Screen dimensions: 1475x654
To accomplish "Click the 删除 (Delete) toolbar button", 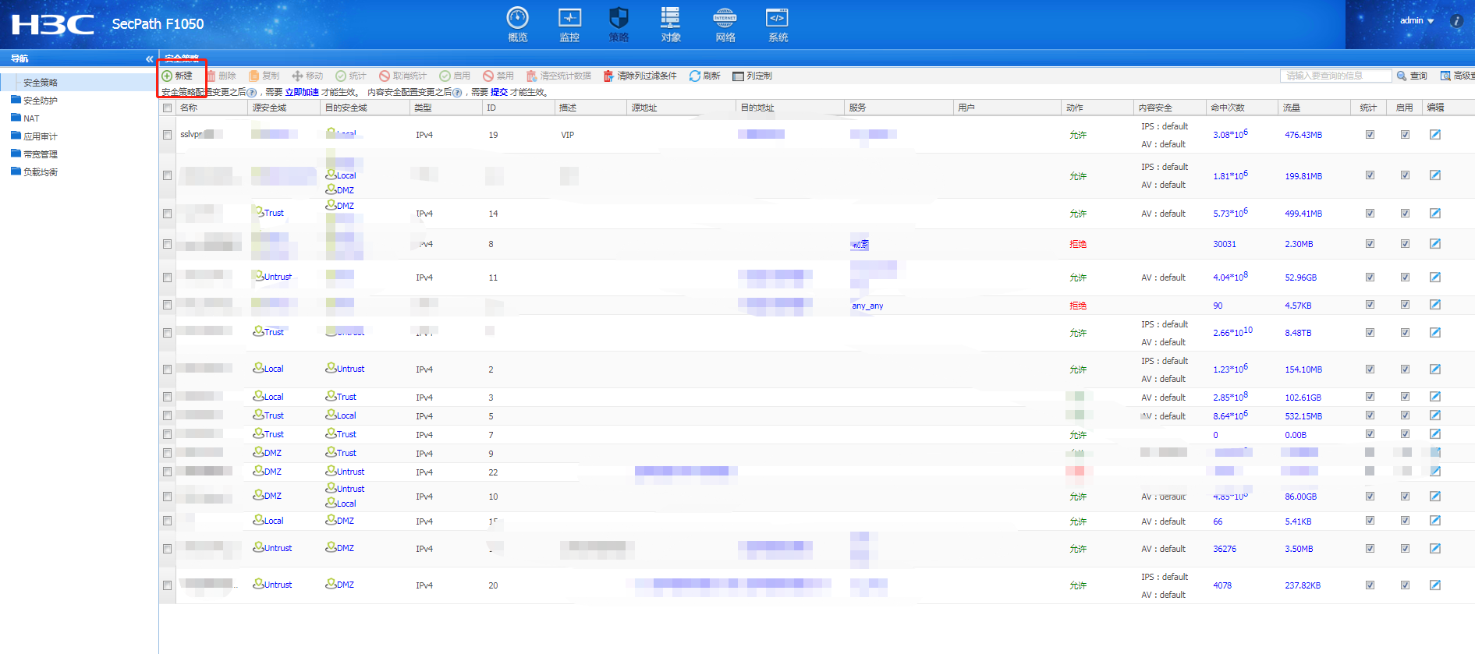I will click(x=221, y=76).
